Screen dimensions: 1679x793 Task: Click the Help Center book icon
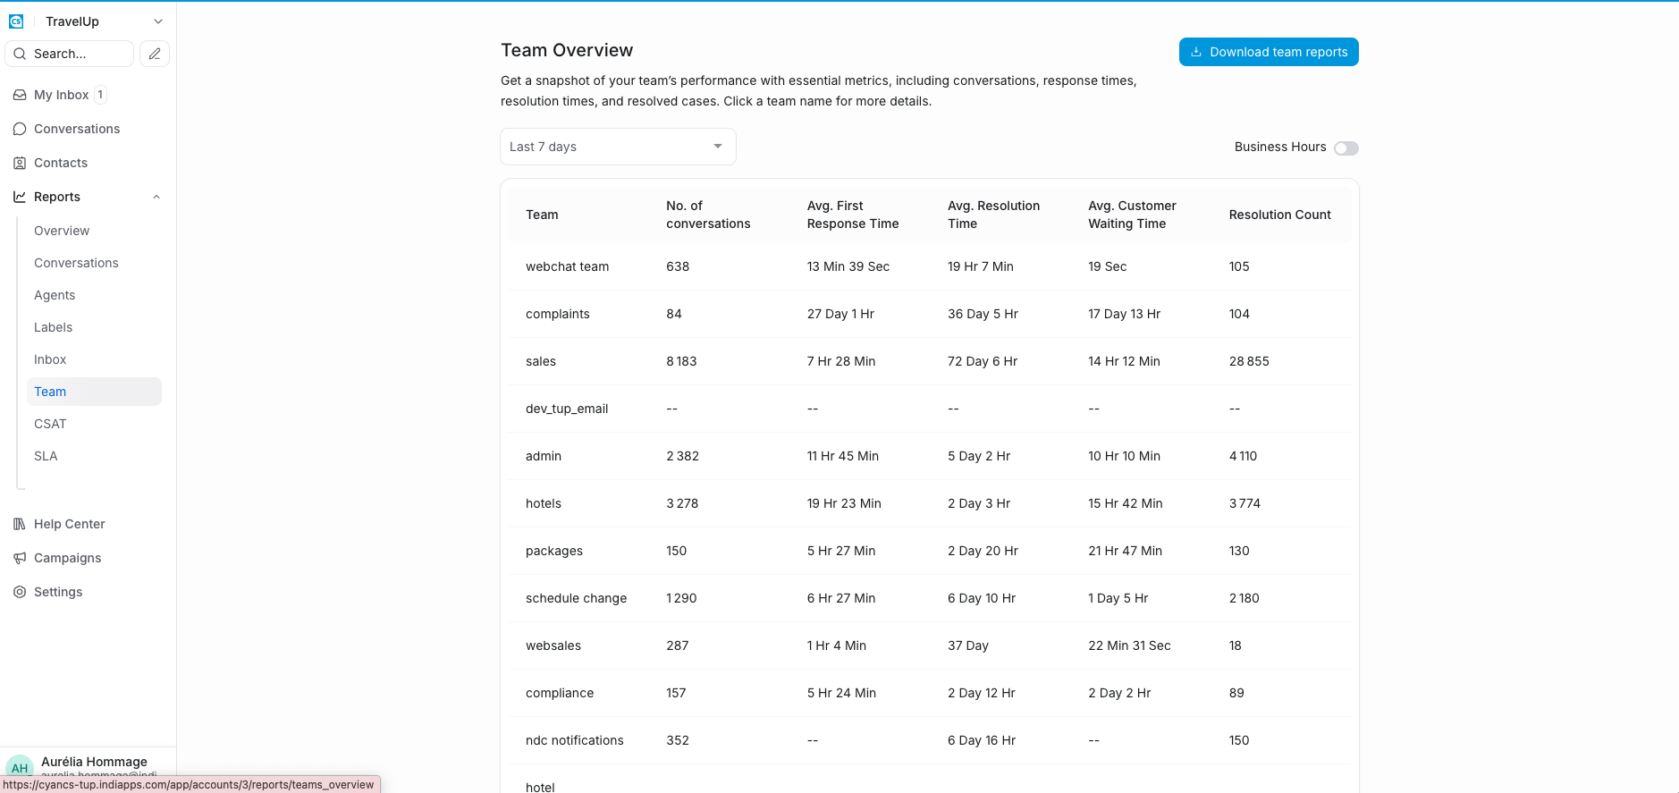pos(20,524)
